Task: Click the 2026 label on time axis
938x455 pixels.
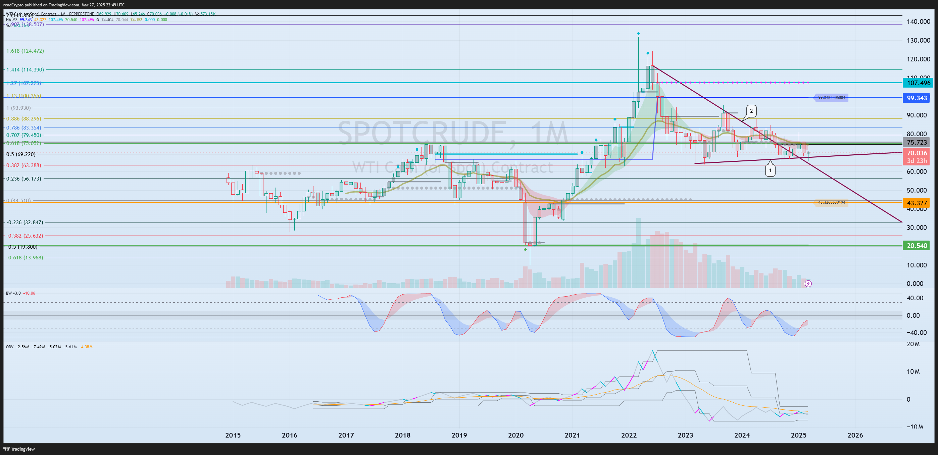Action: (855, 435)
